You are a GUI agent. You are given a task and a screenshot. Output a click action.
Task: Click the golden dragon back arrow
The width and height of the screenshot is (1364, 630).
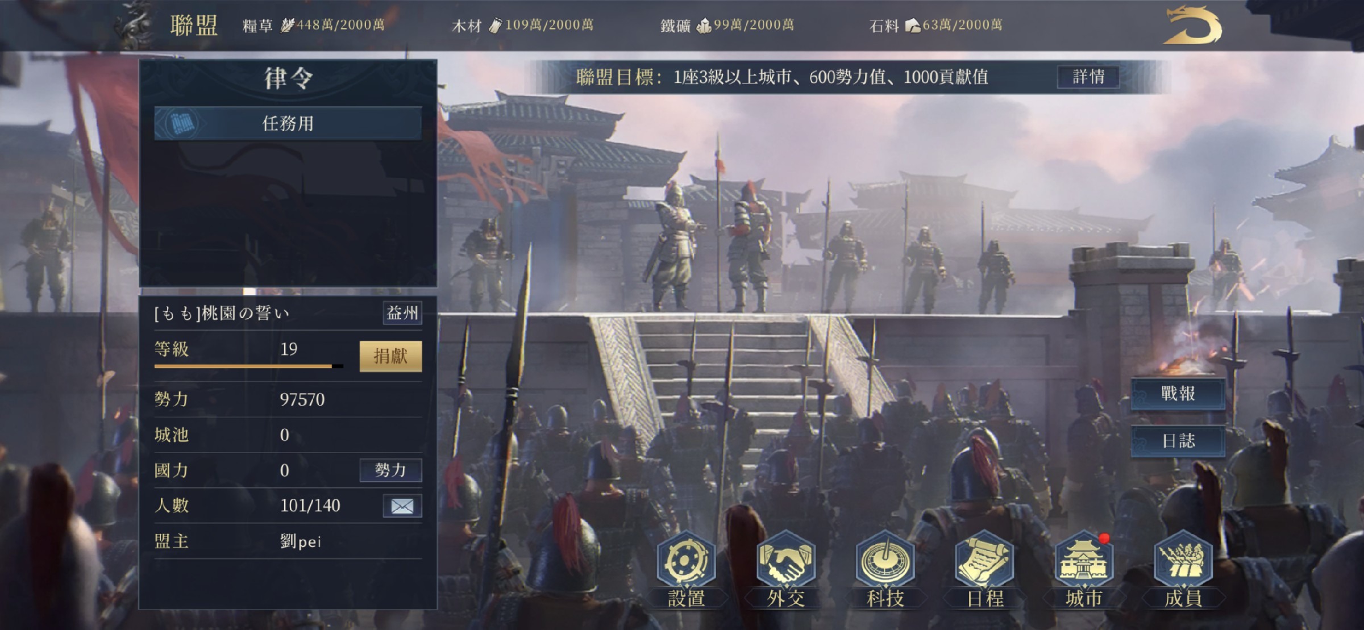(x=1192, y=25)
